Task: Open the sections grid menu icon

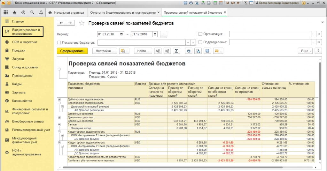Action: point(5,13)
